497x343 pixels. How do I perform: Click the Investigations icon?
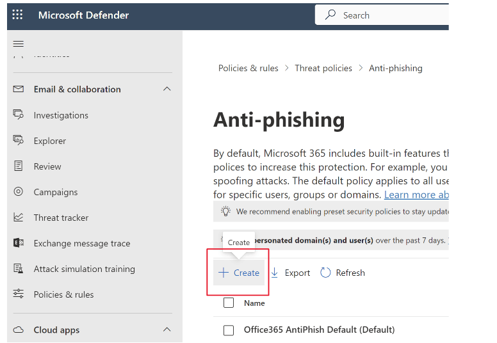[19, 115]
